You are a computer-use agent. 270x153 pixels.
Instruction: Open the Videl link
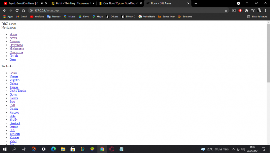click(13, 141)
